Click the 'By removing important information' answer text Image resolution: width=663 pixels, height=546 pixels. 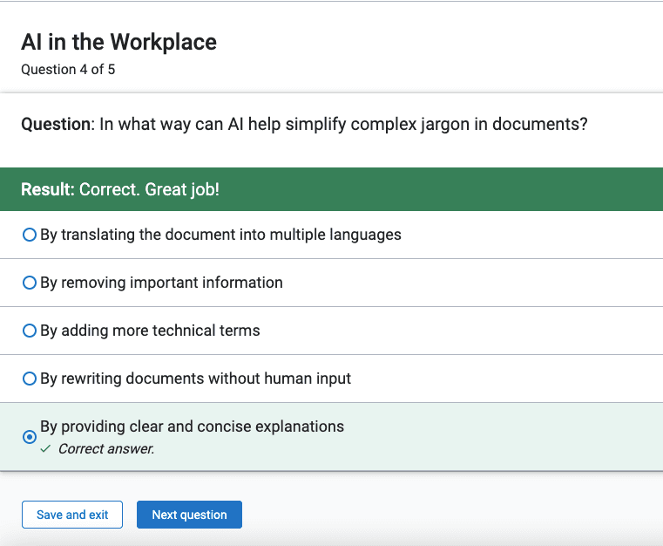[x=161, y=283]
